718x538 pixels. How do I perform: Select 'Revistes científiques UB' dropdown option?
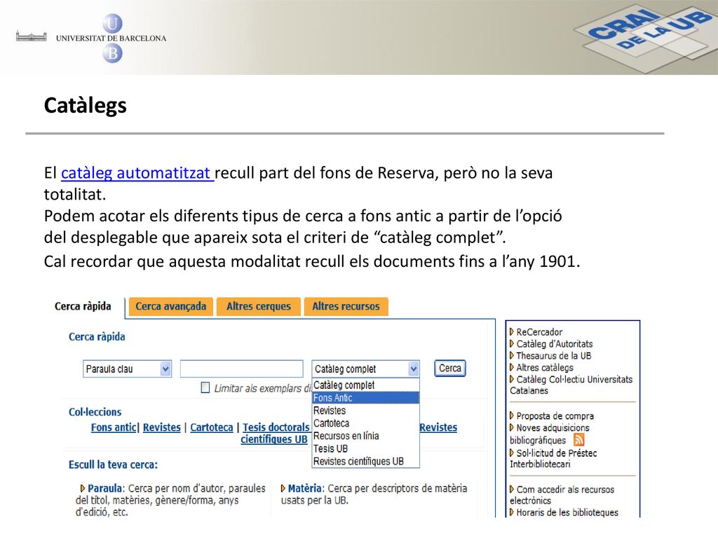365,461
